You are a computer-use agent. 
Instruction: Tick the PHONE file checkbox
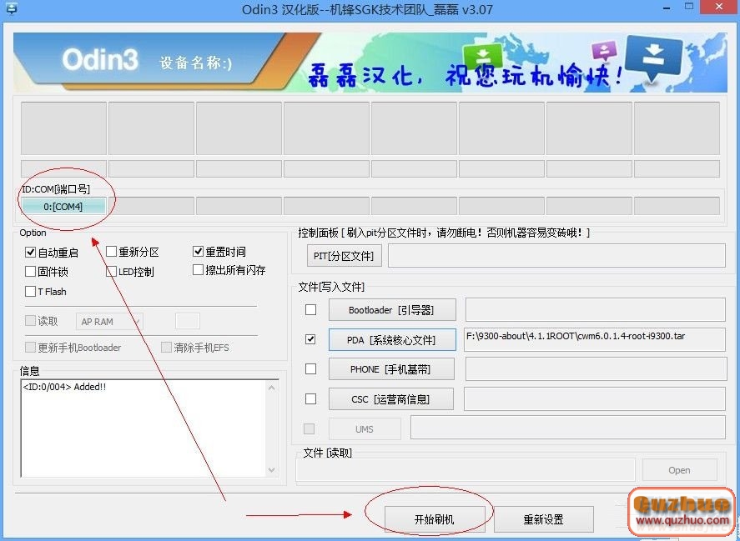(x=310, y=368)
